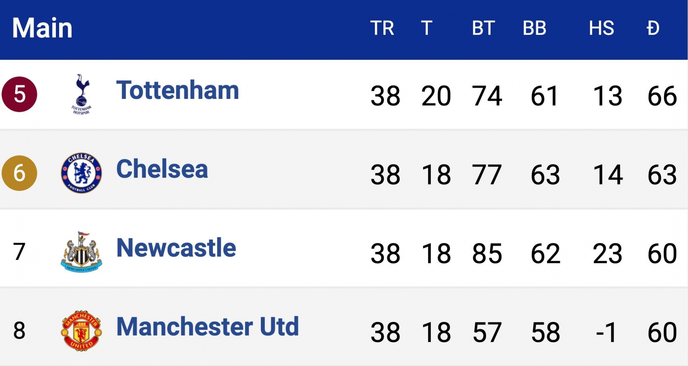Click rank number 7 for Newcastle
688x366 pixels.
tap(19, 252)
